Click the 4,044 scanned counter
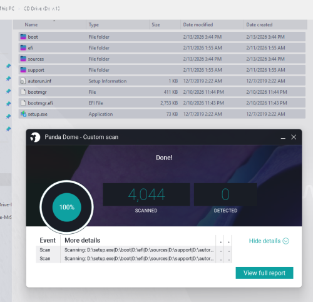313x302 pixels. (x=146, y=194)
